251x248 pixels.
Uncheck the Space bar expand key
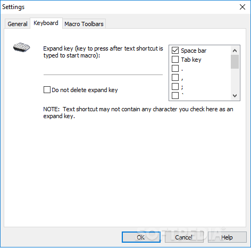coord(175,51)
